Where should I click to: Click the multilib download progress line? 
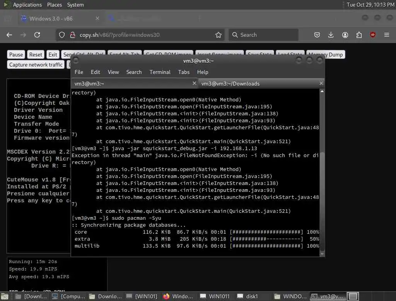click(x=197, y=246)
